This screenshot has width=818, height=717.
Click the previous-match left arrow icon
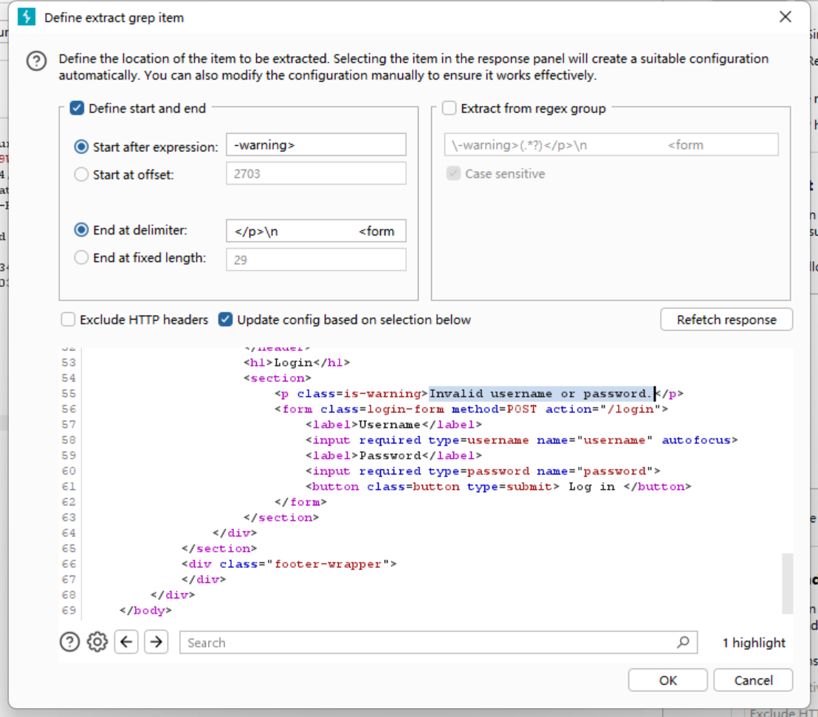[126, 642]
